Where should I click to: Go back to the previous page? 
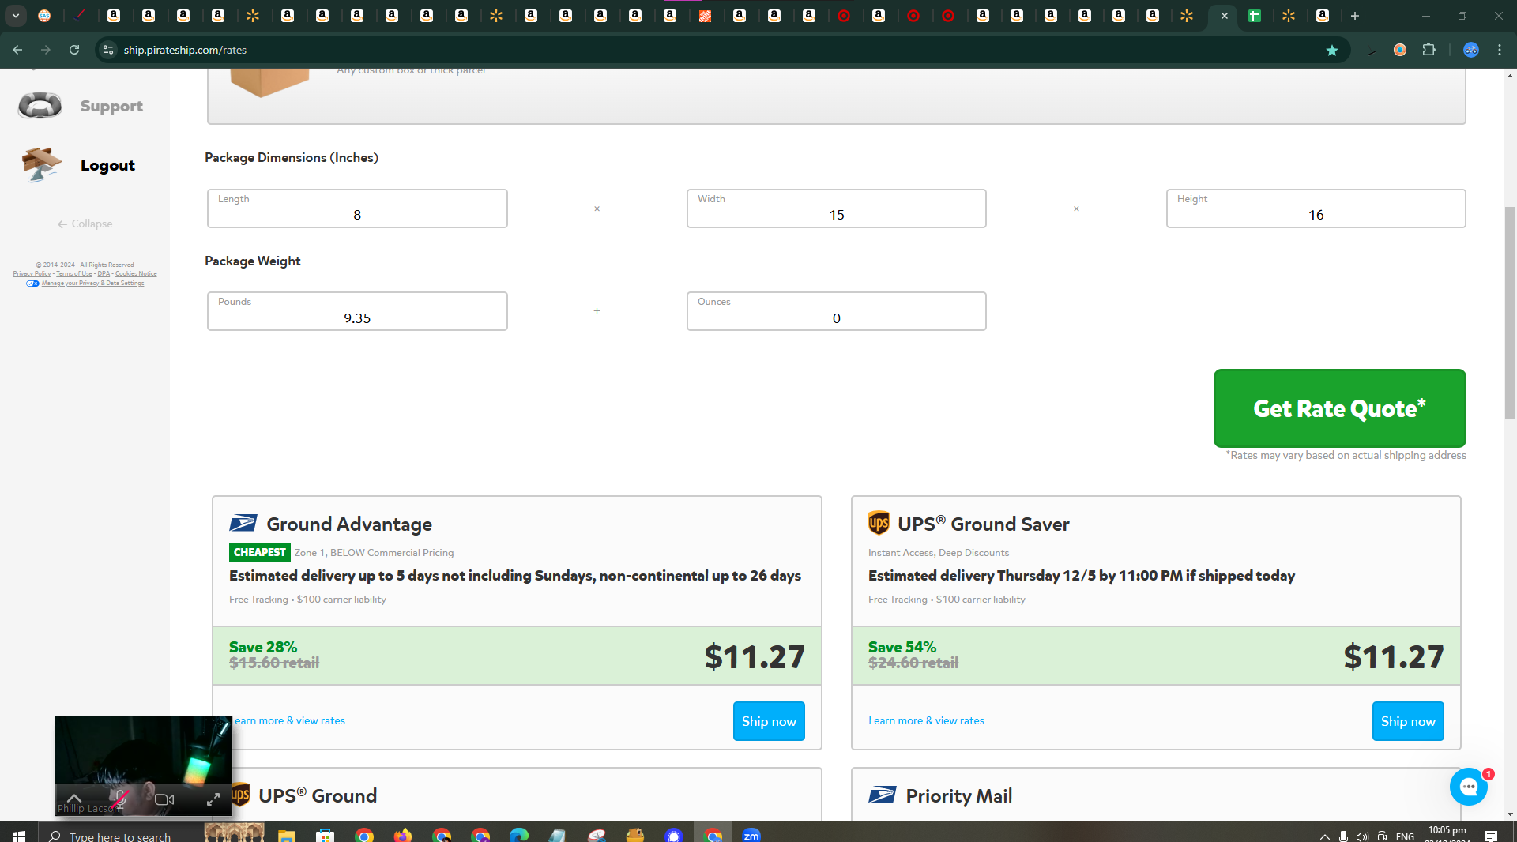pos(17,50)
